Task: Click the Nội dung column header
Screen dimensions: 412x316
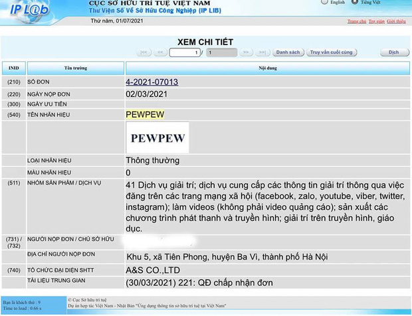Action: tap(268, 68)
